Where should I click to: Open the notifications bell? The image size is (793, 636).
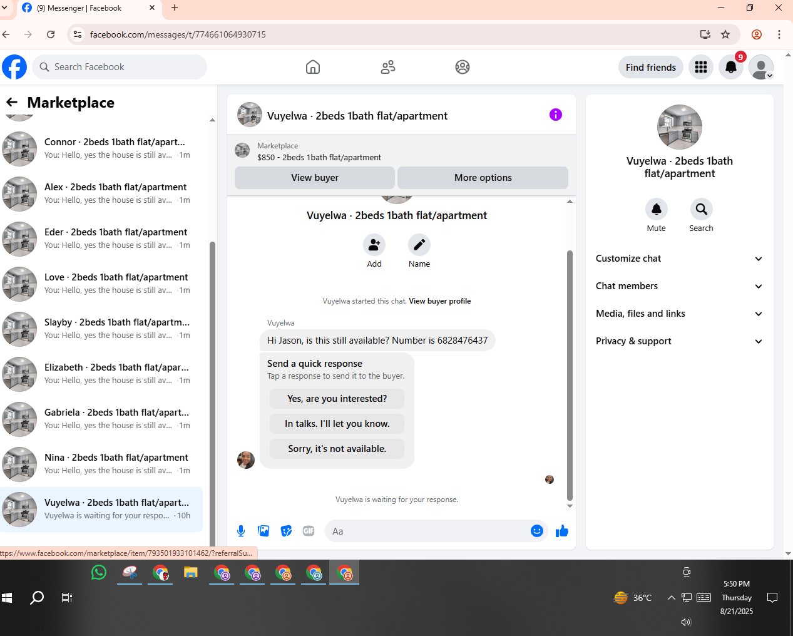click(x=731, y=67)
